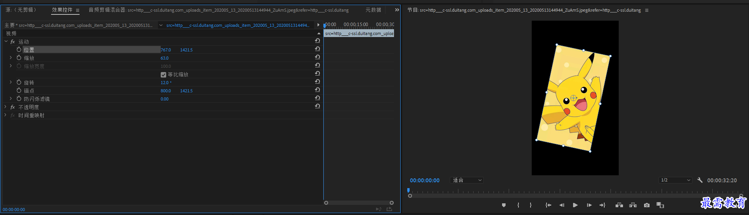This screenshot has height=215, width=749.
Task: Go to Out point
Action: tap(602, 205)
